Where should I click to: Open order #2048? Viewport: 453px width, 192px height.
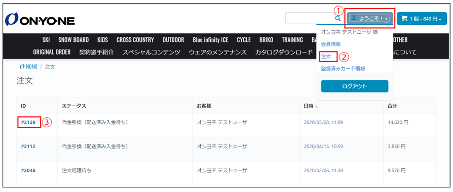tap(28, 170)
